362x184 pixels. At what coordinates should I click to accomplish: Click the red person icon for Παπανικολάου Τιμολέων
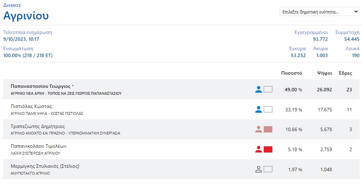pos(258,149)
